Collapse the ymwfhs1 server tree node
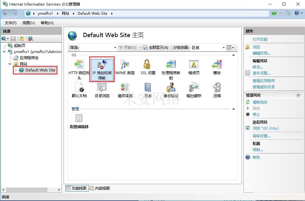The height and width of the screenshot is (201, 305). tap(4, 52)
